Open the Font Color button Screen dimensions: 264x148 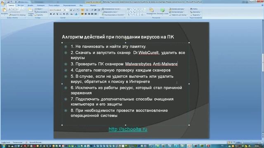click(76, 14)
